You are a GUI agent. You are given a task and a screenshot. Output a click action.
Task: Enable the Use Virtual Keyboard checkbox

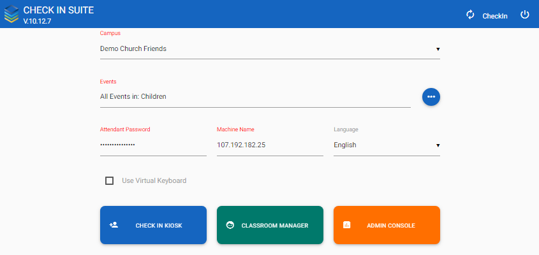[109, 180]
